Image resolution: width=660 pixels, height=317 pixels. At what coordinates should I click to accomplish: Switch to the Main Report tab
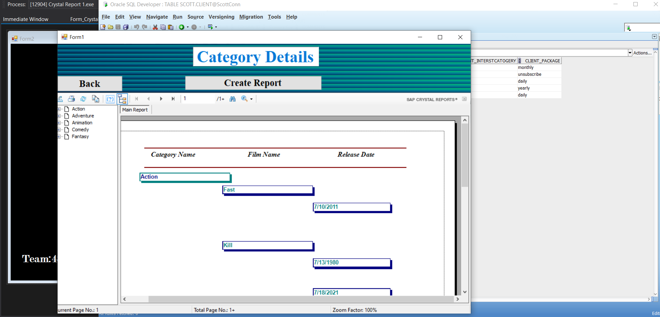(134, 109)
